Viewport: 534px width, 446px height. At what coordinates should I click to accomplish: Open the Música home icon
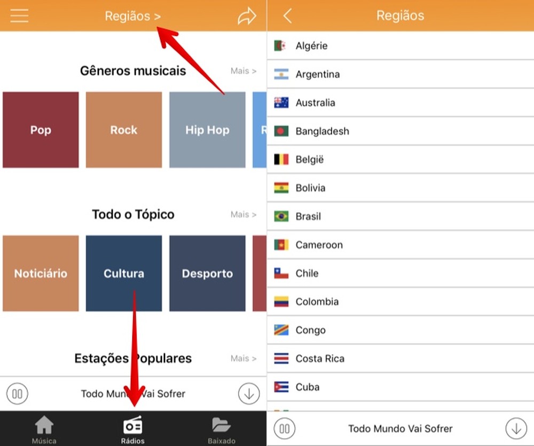44,426
